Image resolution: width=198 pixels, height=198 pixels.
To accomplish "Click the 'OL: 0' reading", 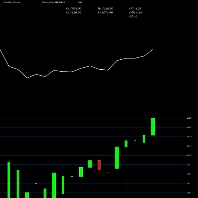I will point(133,17).
